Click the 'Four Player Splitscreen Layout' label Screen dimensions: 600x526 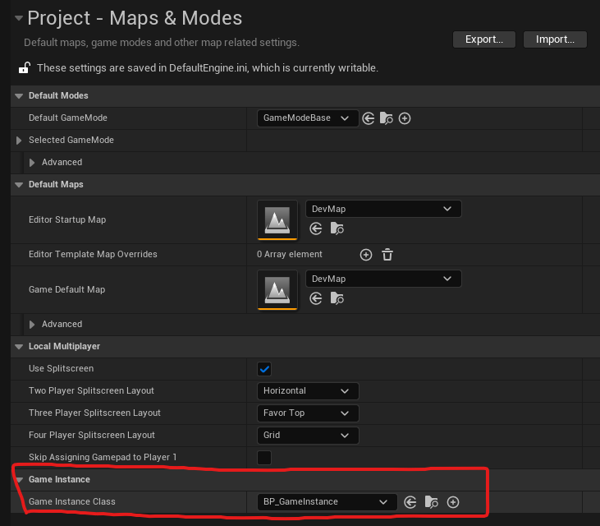91,436
